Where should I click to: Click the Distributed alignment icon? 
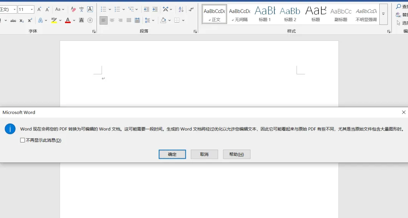[x=137, y=20]
